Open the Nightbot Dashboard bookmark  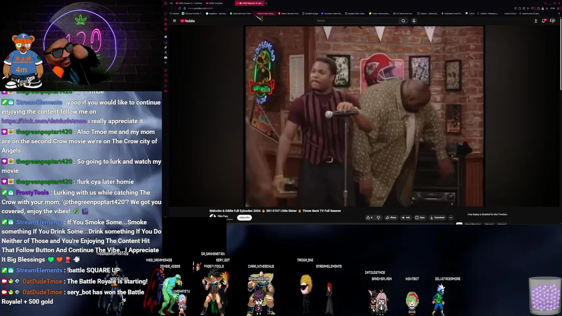point(216,14)
